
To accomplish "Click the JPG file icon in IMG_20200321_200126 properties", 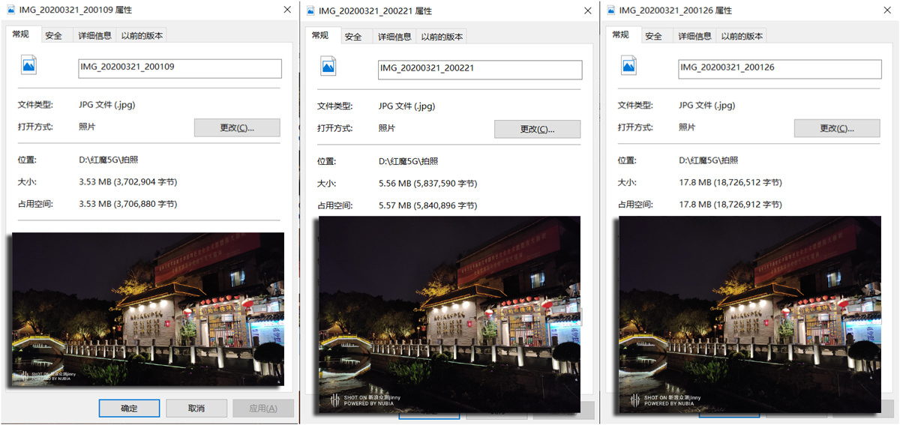I will [628, 65].
